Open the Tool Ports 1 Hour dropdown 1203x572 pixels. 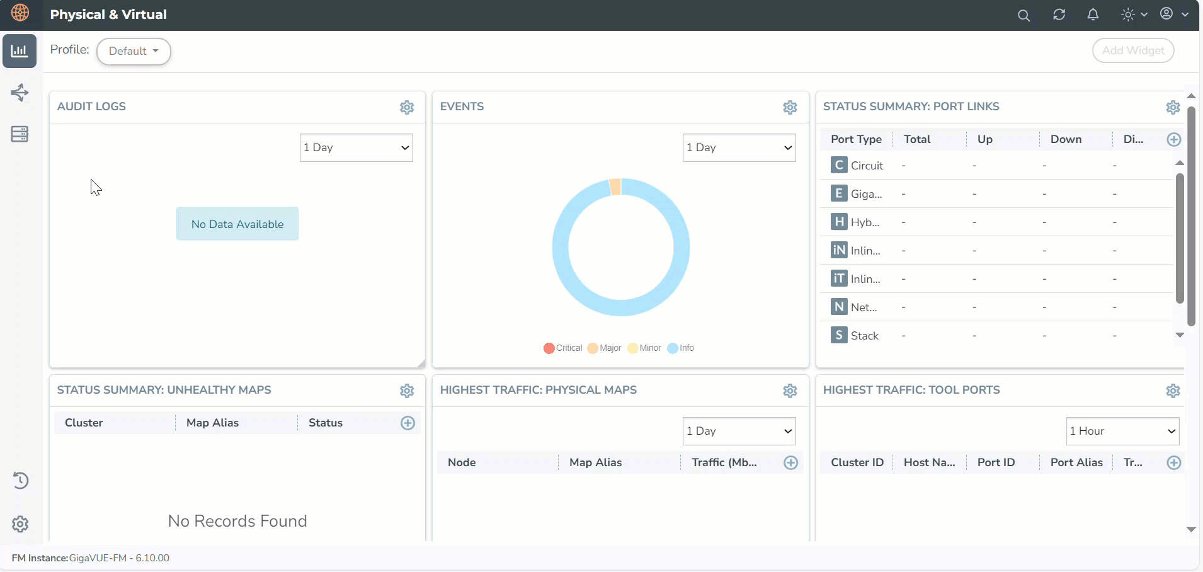coord(1122,431)
